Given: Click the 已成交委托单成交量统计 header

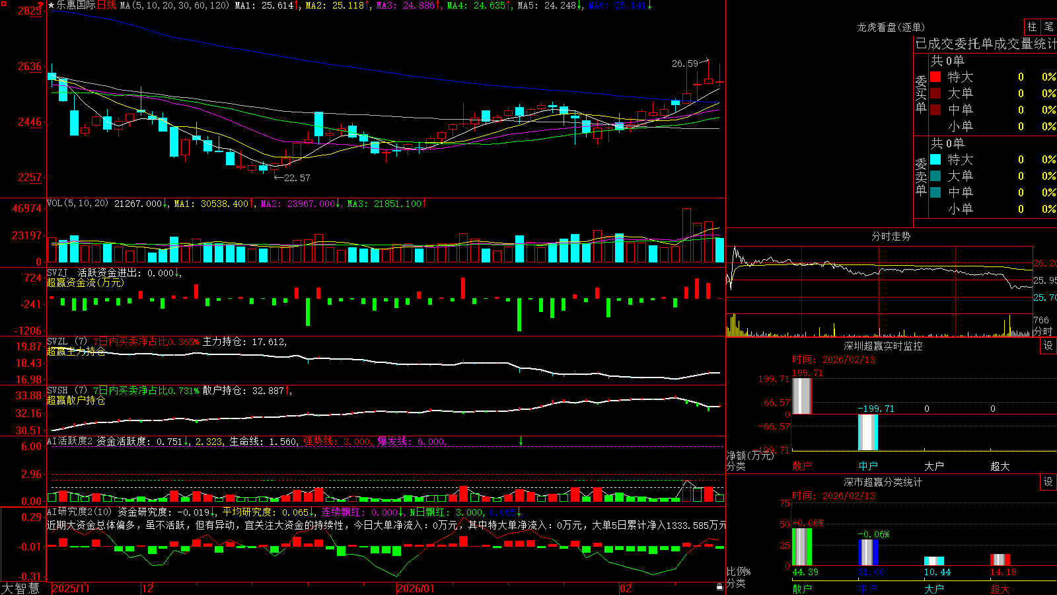Looking at the screenshot, I should point(986,44).
